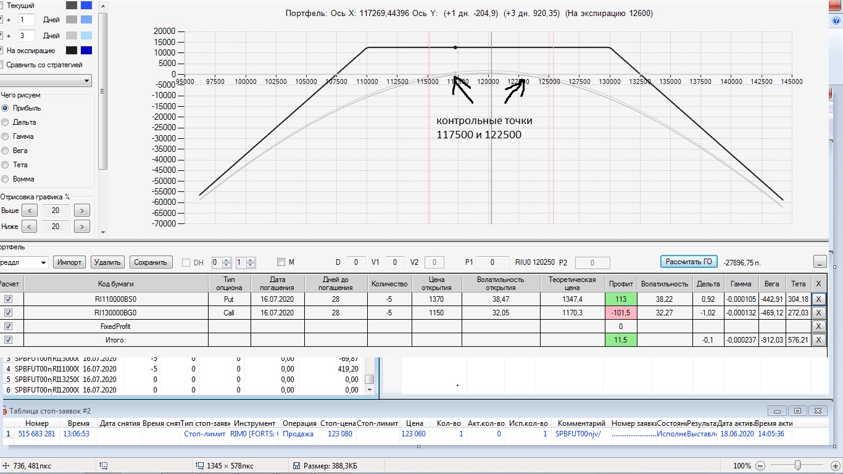
Task: Click the stepper showing 0 next to DH
Action: (x=222, y=262)
